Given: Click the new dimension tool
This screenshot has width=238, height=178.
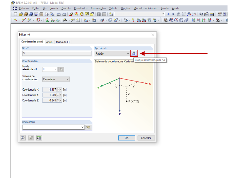Looking at the screenshot, I should pos(65,20).
